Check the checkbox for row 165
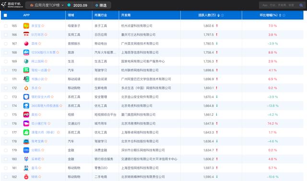307x181 pixels. (6, 26)
